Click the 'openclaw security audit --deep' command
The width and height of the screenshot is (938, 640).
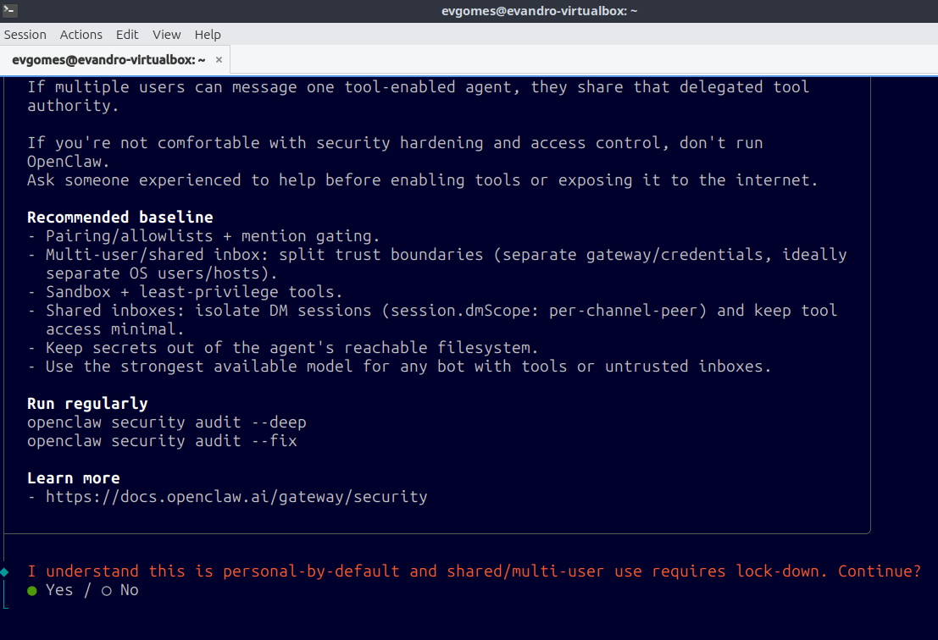[167, 422]
